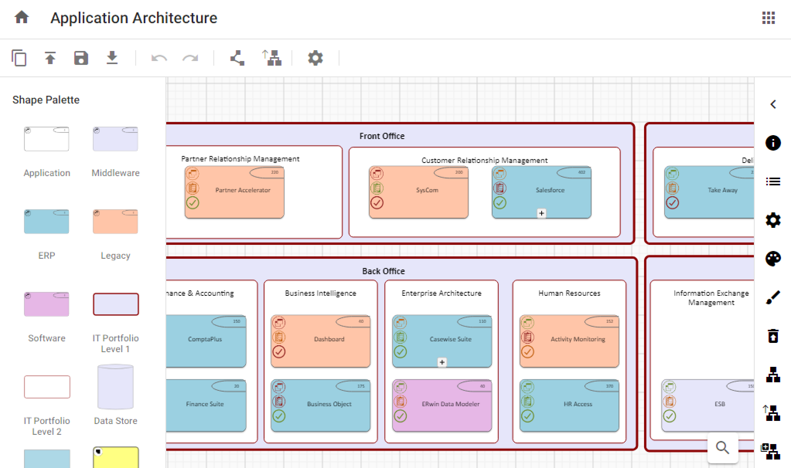
Task: Click the paintbrush icon in right sidebar
Action: point(773,297)
